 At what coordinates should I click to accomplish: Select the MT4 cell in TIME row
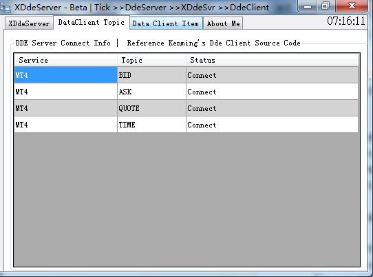[x=65, y=125]
